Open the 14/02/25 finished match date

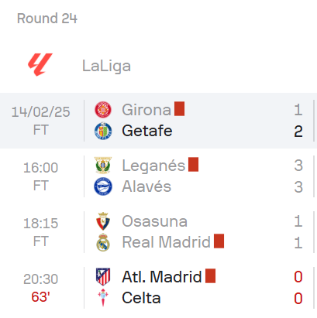(x=40, y=112)
